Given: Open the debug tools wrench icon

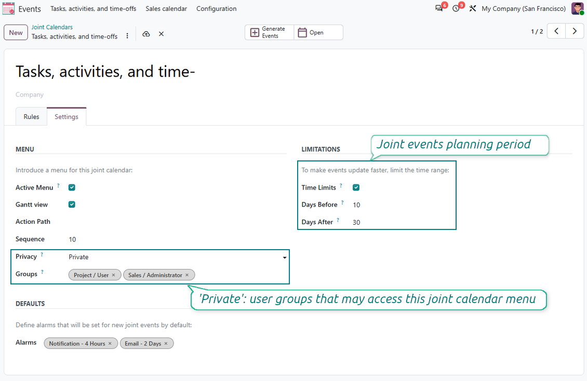Looking at the screenshot, I should pyautogui.click(x=473, y=8).
